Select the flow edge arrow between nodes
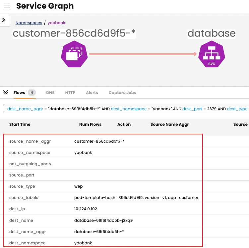Image resolution: width=249 pixels, height=248 pixels. click(143, 54)
